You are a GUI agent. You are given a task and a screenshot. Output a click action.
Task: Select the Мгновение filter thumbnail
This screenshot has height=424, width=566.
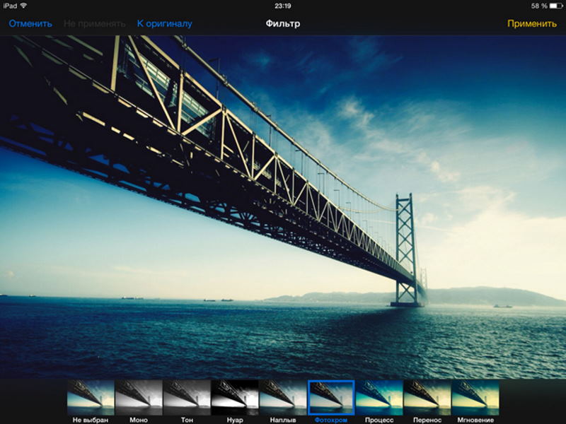pos(475,397)
